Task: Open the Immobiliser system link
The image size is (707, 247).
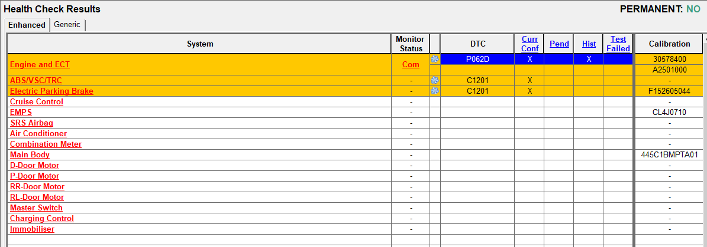Action: coord(32,229)
